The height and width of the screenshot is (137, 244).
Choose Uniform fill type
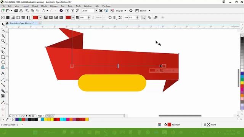(8, 18)
